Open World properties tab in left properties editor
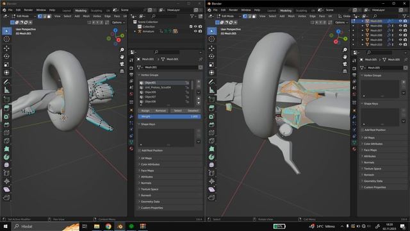The image size is (410, 231). tap(131, 94)
